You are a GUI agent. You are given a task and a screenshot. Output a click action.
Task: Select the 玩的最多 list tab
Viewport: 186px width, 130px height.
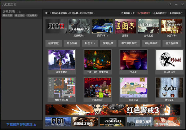click(32, 15)
